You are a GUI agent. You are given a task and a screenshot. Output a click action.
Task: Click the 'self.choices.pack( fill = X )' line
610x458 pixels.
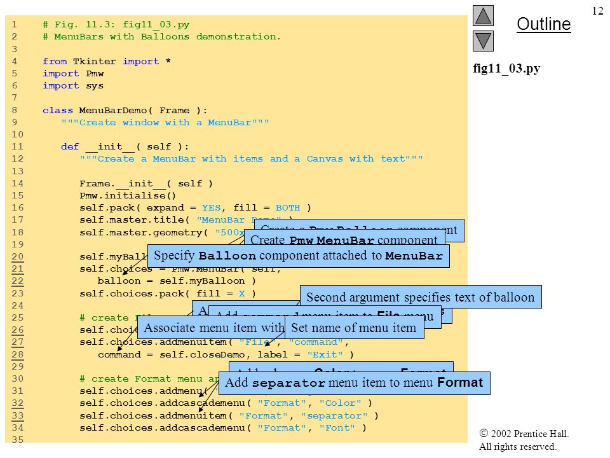pyautogui.click(x=168, y=293)
